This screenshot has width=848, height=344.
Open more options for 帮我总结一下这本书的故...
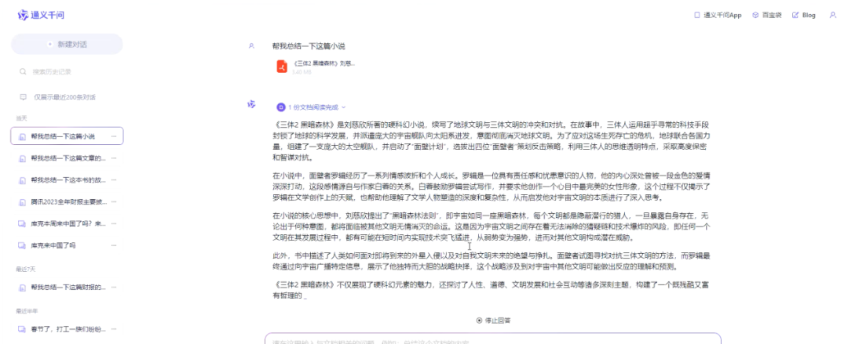pos(114,179)
